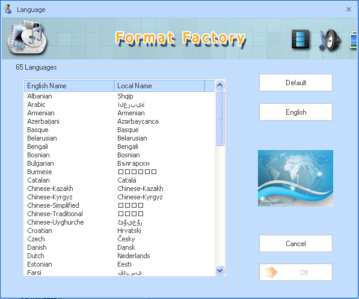Viewport: 359px width, 299px height.
Task: Click local name Hrvatski
Action: pyautogui.click(x=129, y=231)
